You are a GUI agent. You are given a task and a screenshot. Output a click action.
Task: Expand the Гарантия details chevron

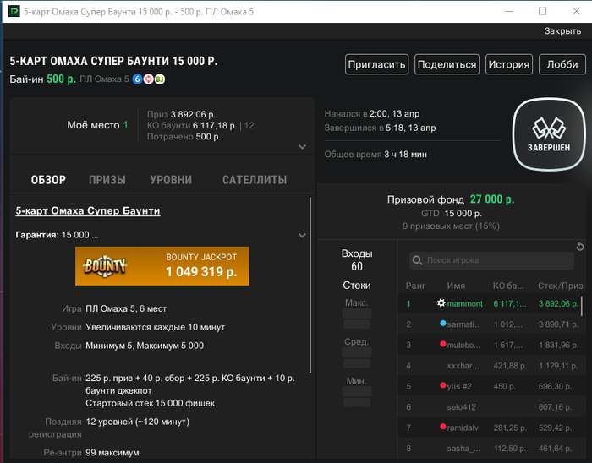pyautogui.click(x=302, y=235)
